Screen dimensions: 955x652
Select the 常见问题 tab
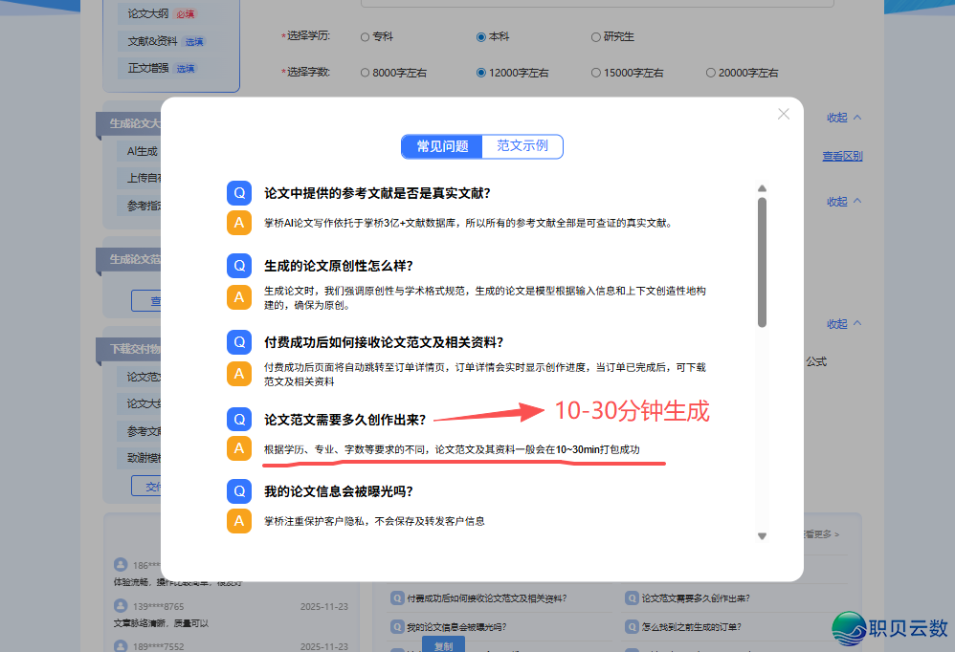442,146
